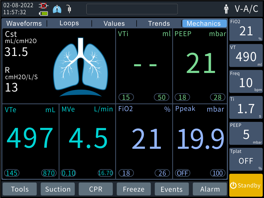Click the small lungs icon in top bar
This screenshot has width=264, height=198.
57,9
